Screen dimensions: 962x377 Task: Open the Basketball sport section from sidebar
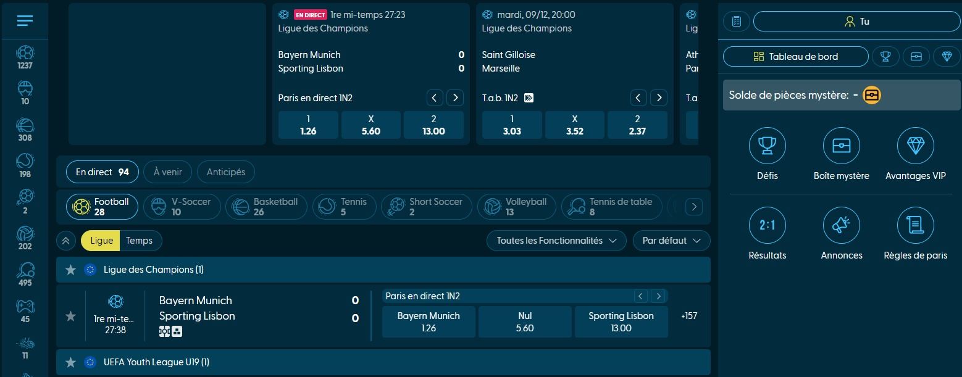click(25, 126)
